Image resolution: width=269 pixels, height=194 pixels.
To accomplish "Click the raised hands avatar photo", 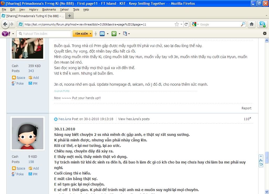I will 27,48.
